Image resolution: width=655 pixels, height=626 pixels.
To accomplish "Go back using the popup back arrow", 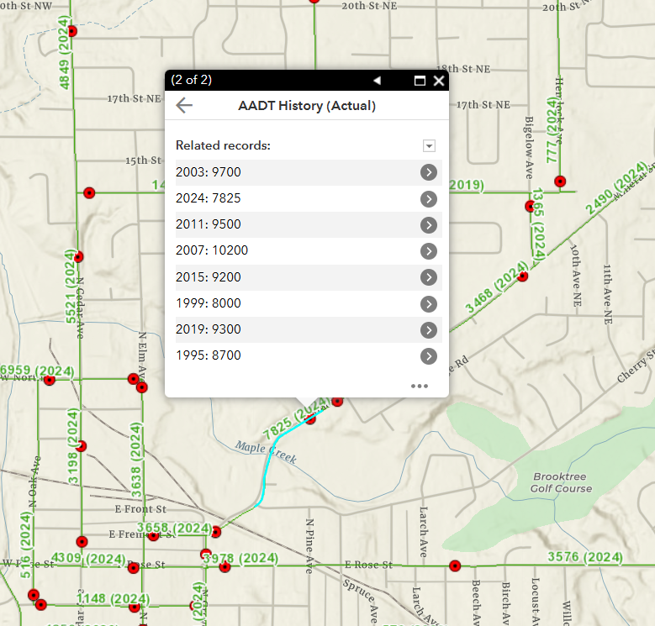I will [184, 105].
